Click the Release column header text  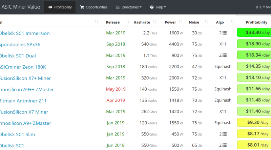[113, 22]
